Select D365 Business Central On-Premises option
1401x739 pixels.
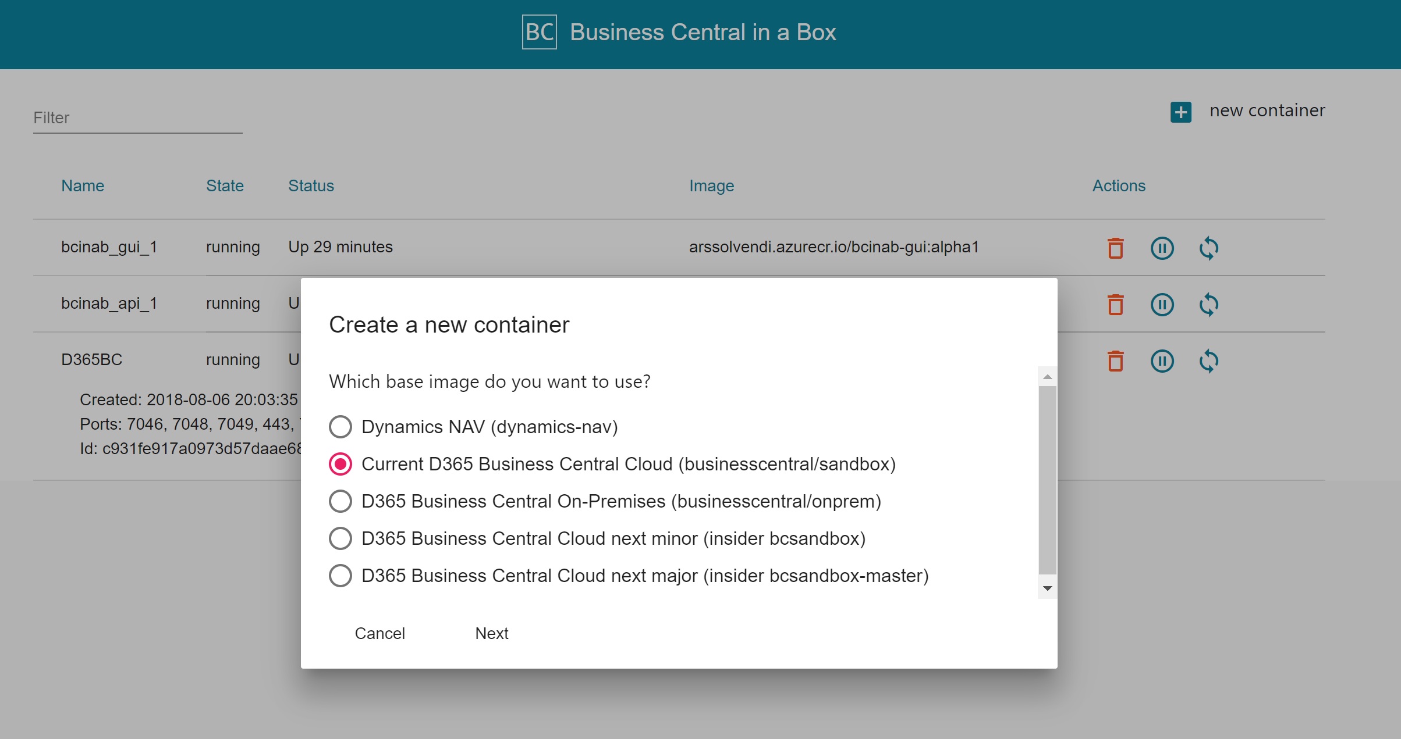341,501
